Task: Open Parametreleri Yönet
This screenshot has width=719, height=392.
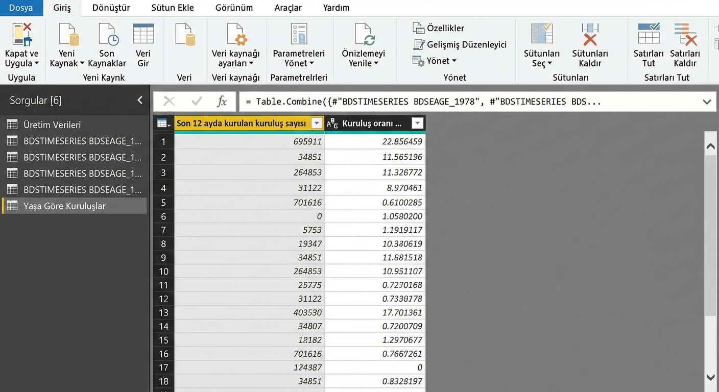Action: (299, 50)
